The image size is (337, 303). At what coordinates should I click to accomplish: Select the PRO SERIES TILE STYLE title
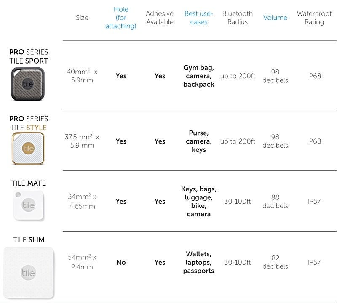pos(29,123)
